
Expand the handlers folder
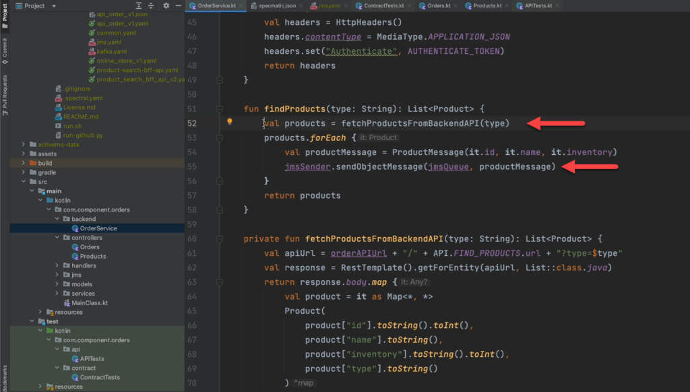click(57, 265)
